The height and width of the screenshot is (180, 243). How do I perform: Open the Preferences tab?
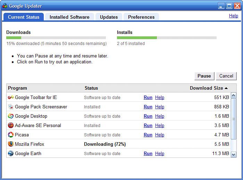(141, 17)
